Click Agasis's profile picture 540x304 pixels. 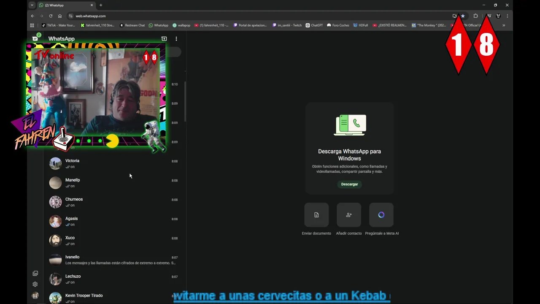pos(55,221)
